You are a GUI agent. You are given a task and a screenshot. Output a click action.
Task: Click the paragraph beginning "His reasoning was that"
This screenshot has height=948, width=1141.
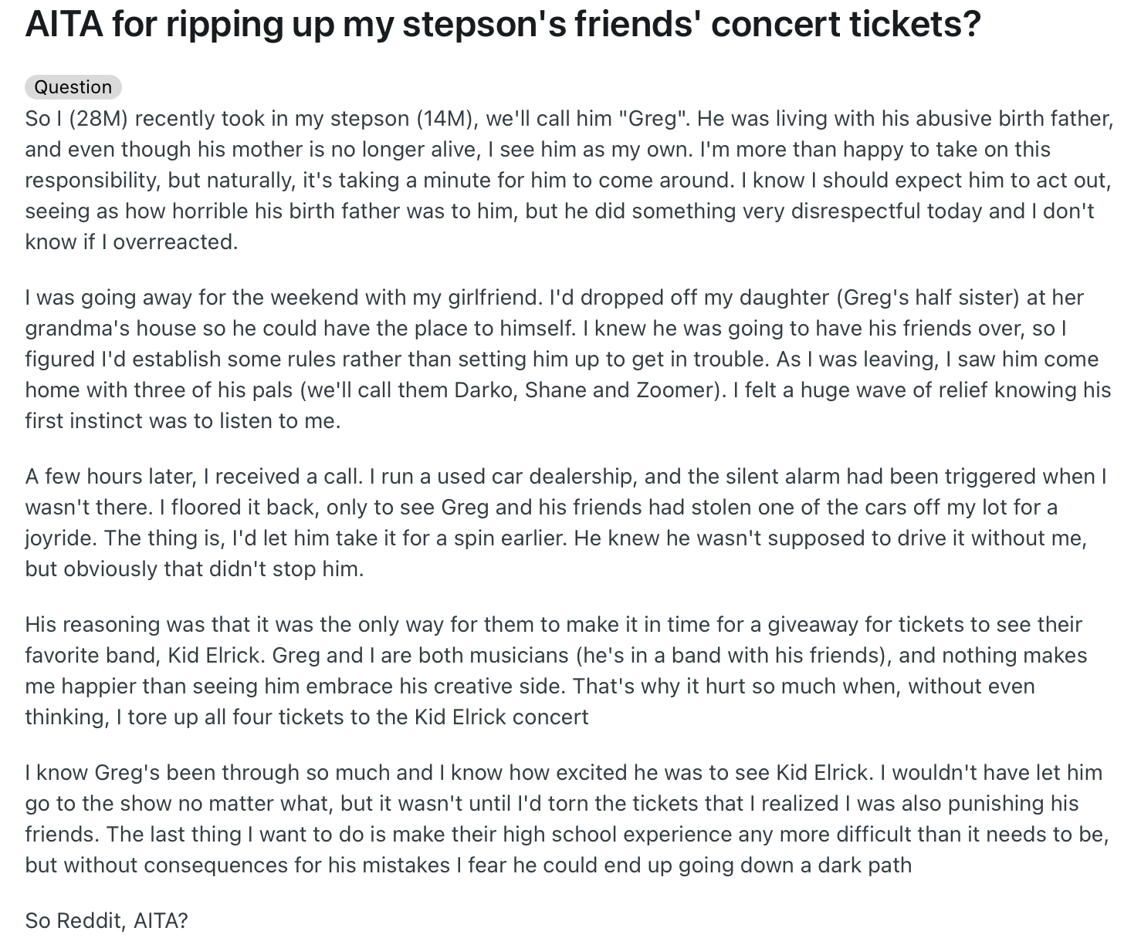(556, 670)
